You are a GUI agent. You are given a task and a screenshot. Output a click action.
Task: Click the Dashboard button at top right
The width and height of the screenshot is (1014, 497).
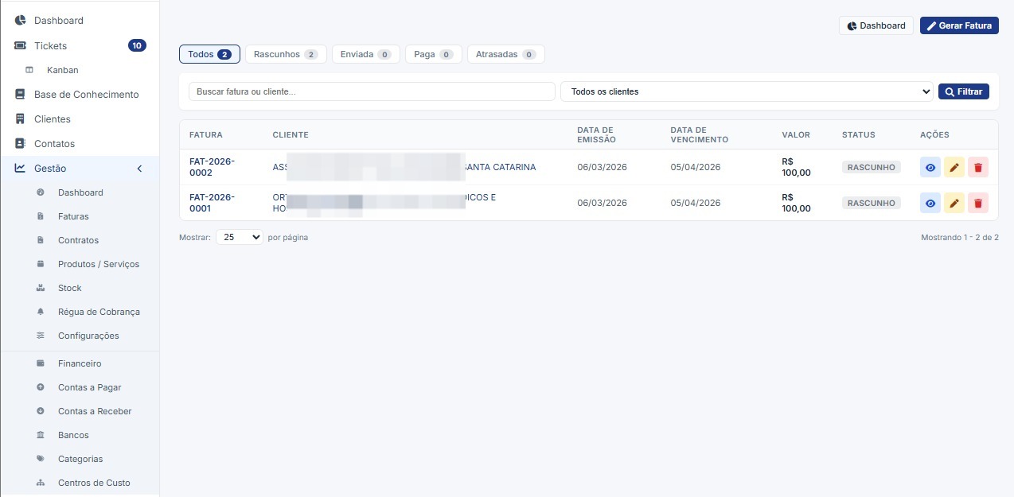[876, 25]
